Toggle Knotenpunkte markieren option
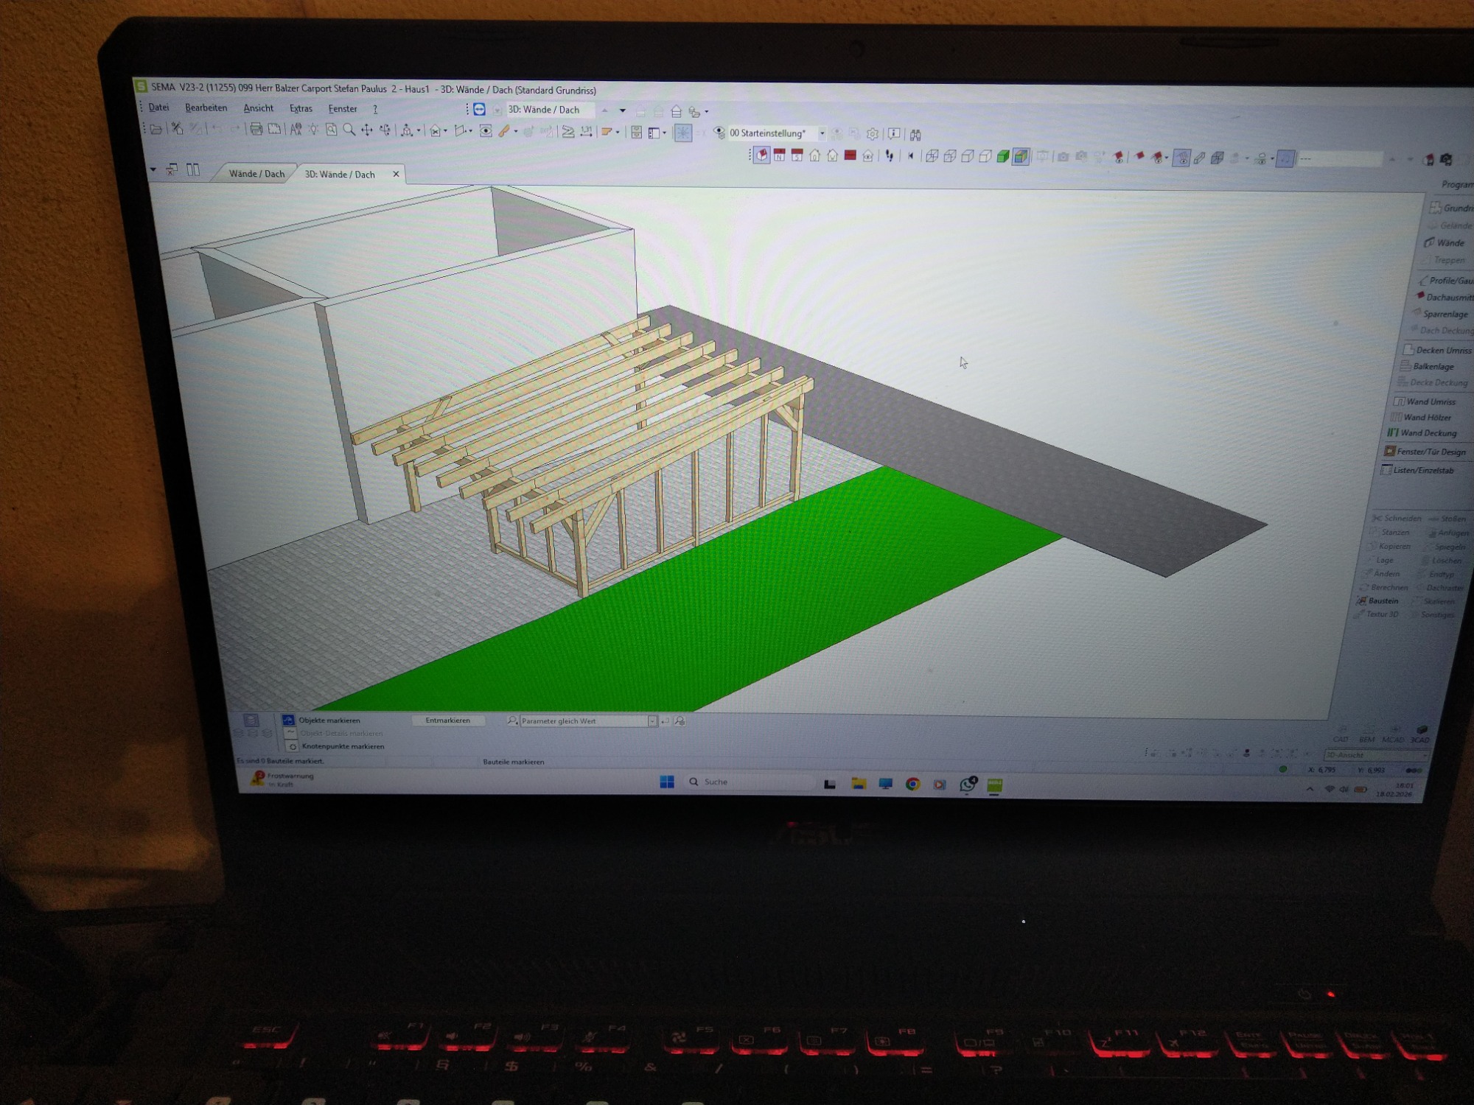The image size is (1474, 1105). [x=293, y=746]
